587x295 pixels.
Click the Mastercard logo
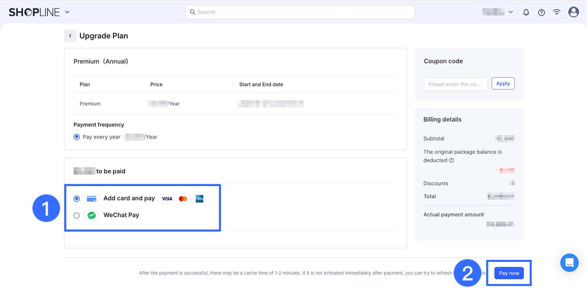[x=183, y=199]
